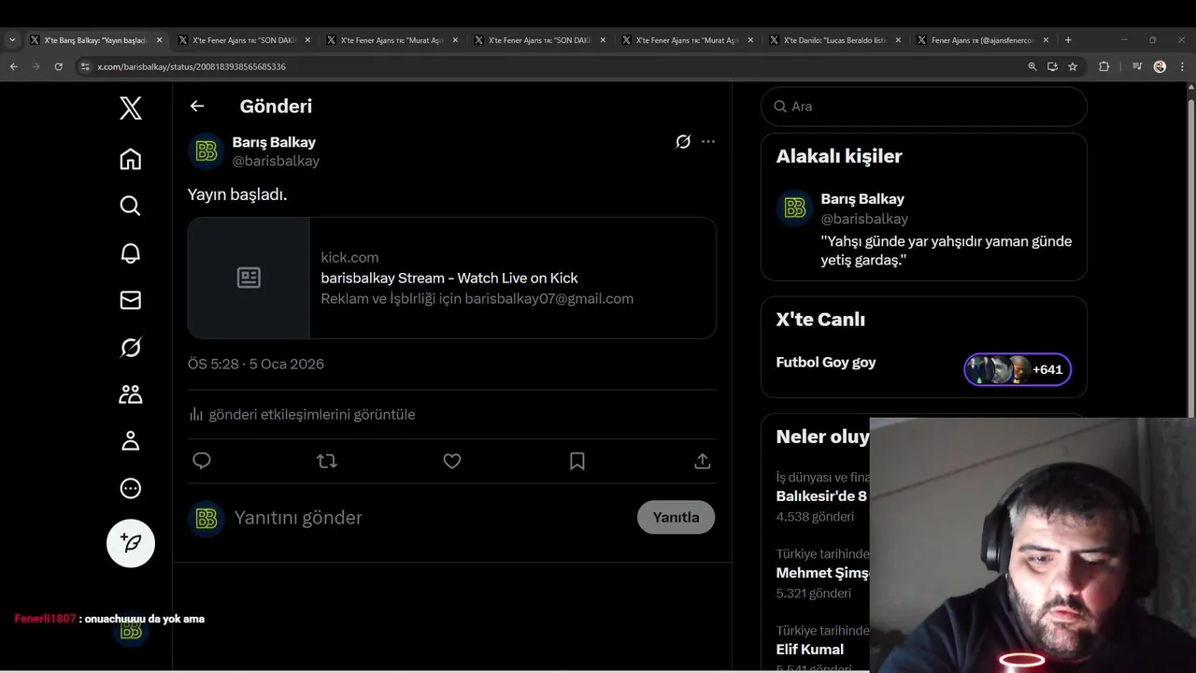Open the "Balıkesir'de 8" trend
The width and height of the screenshot is (1196, 673).
pos(821,496)
